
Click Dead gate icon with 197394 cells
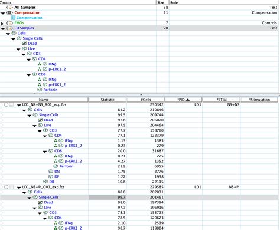coord(40,202)
